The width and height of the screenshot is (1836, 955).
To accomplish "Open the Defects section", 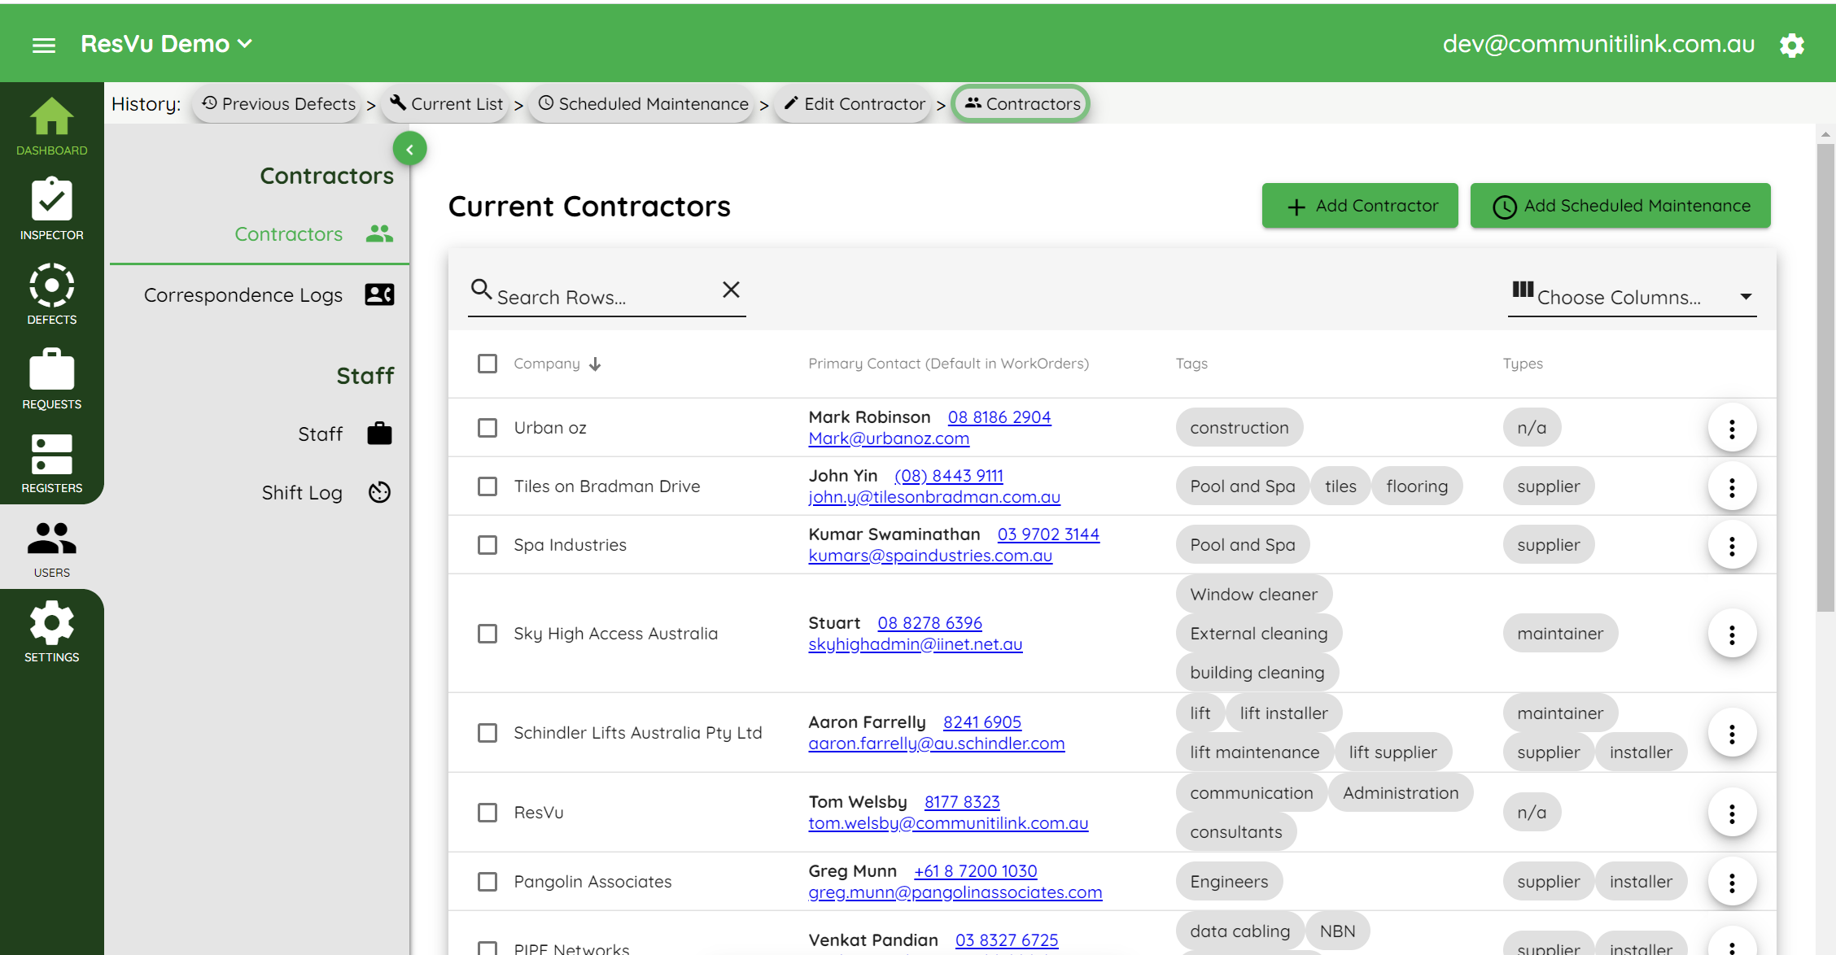I will 52,294.
